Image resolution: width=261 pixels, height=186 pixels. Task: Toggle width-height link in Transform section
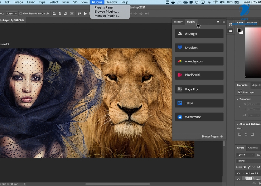click(x=240, y=107)
